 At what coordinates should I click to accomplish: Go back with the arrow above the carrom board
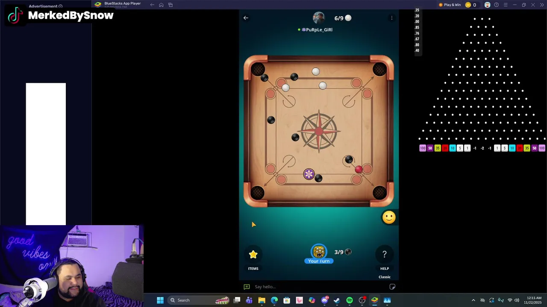[x=246, y=18]
